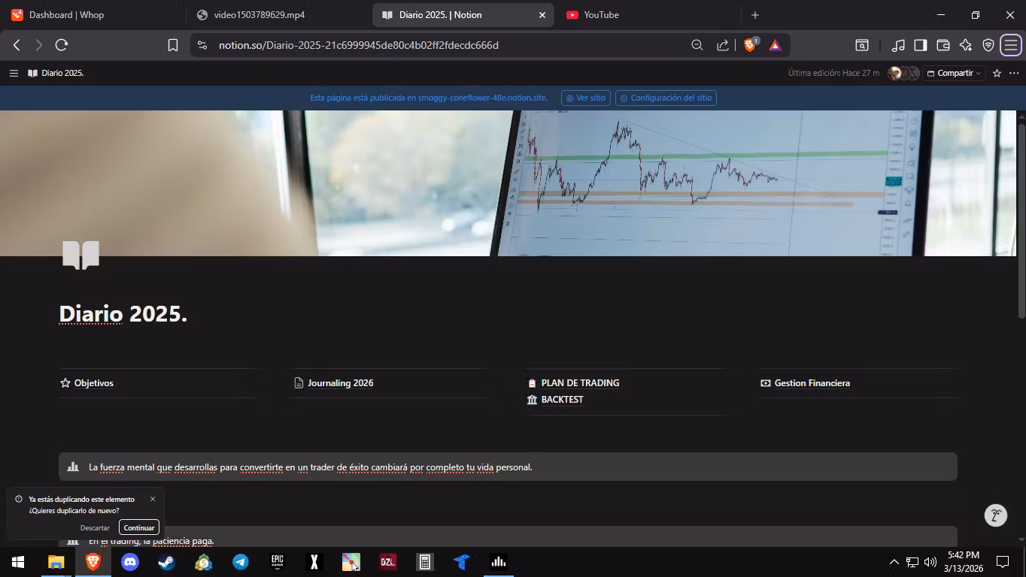
Task: Open the Journaling 2026 page link
Action: tap(340, 383)
